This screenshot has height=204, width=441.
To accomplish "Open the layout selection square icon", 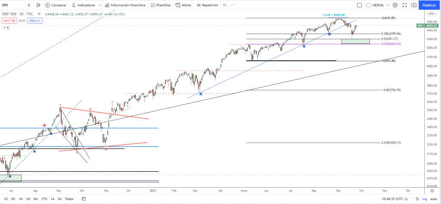I will 359,5.
